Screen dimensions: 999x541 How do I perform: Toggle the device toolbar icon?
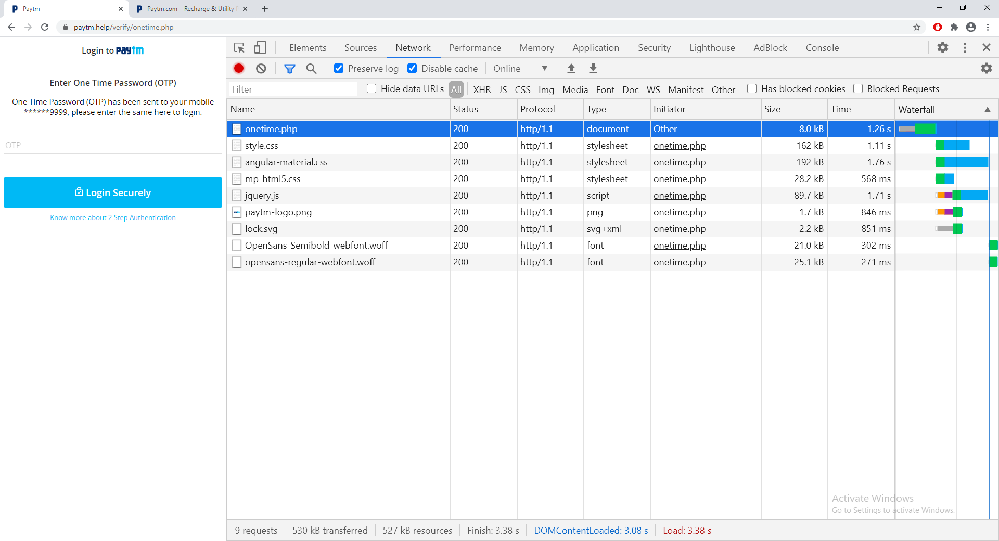tap(260, 48)
